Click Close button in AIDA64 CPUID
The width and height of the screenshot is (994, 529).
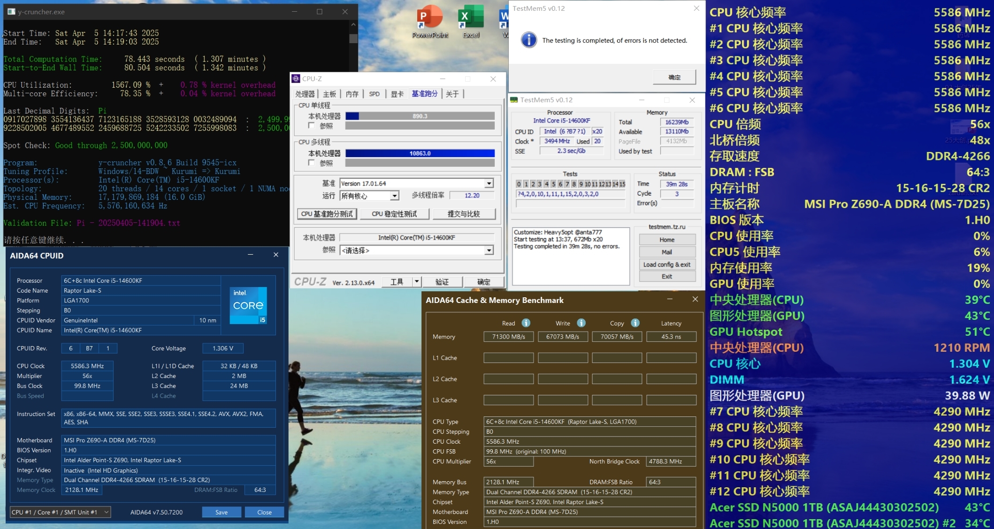click(x=264, y=512)
